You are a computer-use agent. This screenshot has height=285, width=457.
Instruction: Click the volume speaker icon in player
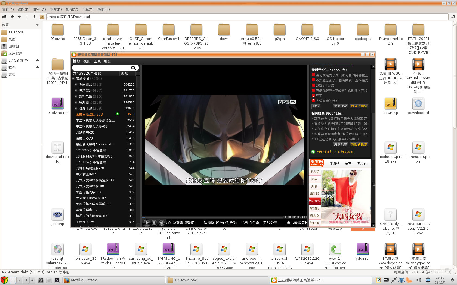[162, 223]
